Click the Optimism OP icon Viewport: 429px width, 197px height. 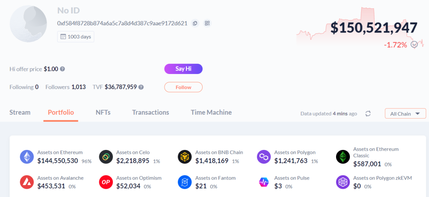point(106,182)
